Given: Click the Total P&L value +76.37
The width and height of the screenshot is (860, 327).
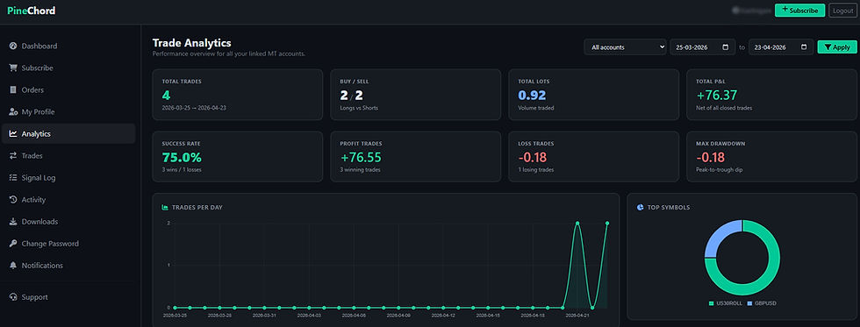Looking at the screenshot, I should point(717,96).
